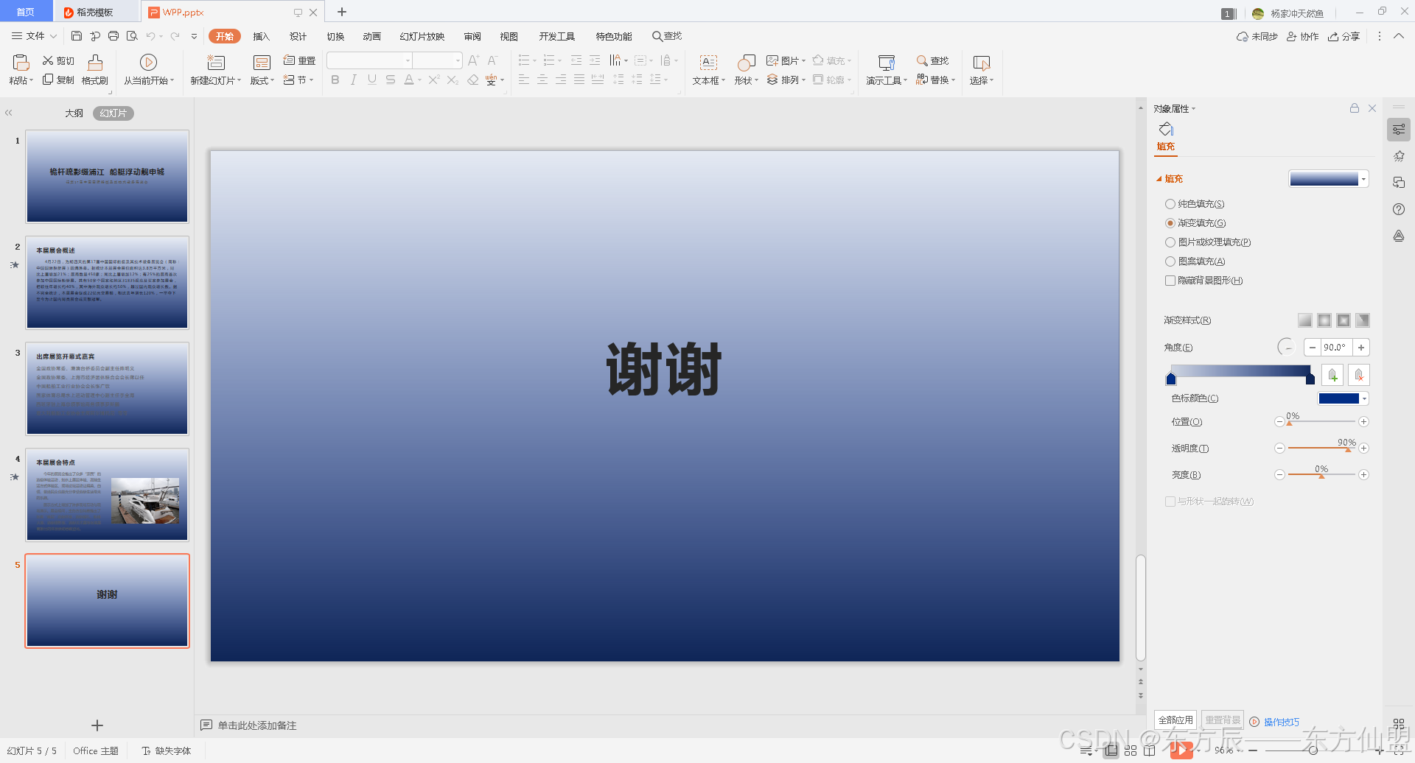
Task: Open the Insert (插入) ribbon tab
Action: 262,36
